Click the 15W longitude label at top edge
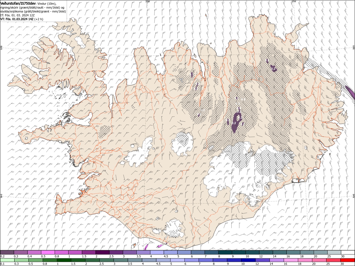The image size is (355, 266). 294,1
